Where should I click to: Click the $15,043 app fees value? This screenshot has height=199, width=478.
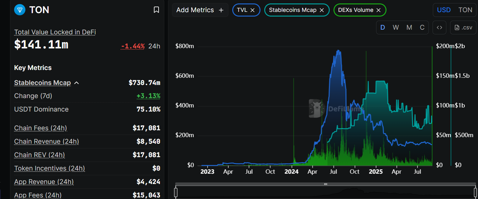[146, 195]
